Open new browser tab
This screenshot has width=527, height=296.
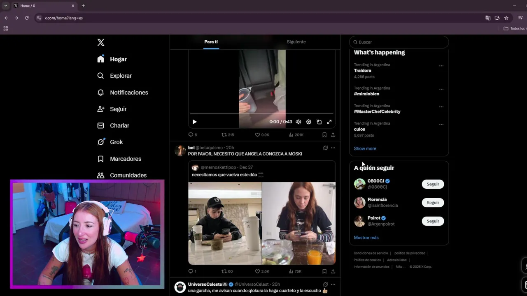(x=83, y=6)
